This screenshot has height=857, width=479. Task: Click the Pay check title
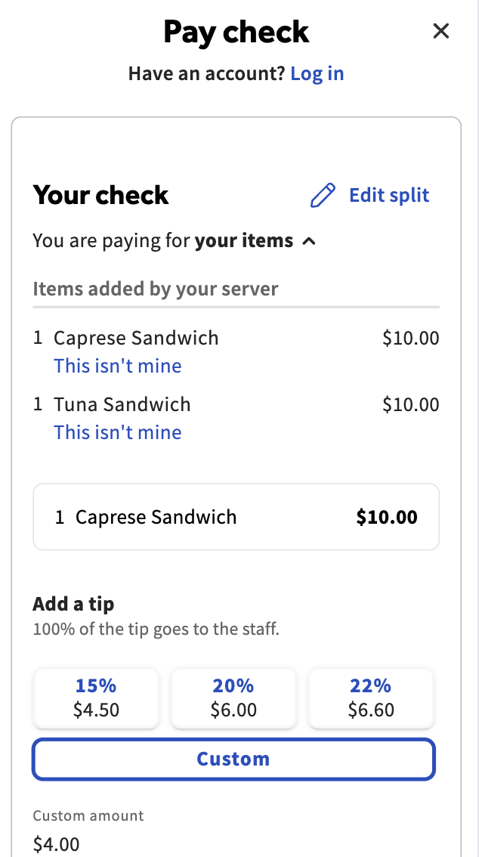click(236, 32)
